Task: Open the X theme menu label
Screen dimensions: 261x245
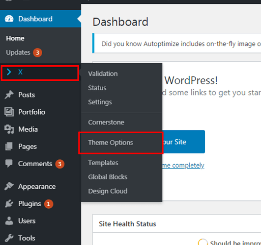Action: pyautogui.click(x=20, y=72)
